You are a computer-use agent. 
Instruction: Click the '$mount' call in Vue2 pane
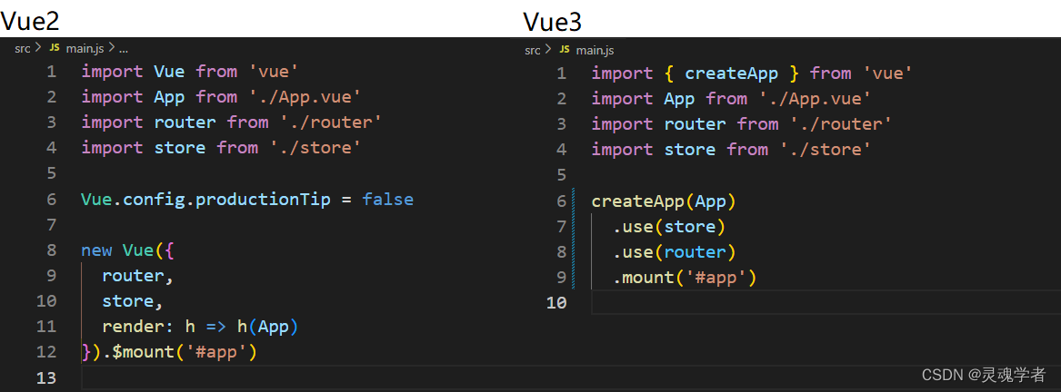point(143,352)
